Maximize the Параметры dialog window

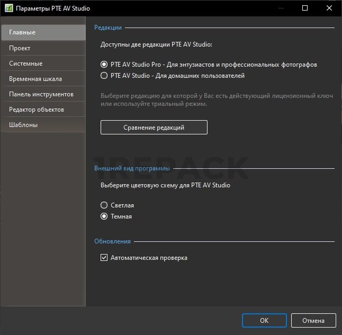pyautogui.click(x=305, y=8)
